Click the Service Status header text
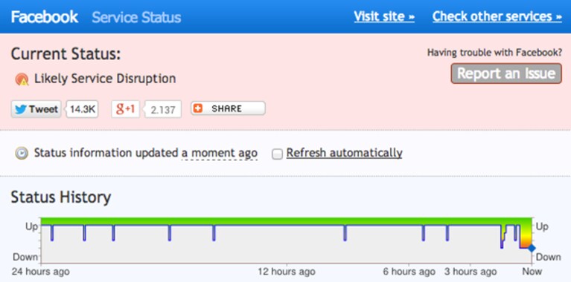571x282 pixels. [x=136, y=17]
